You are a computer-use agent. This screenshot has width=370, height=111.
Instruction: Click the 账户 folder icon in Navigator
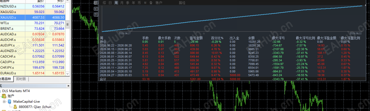coord(4,96)
